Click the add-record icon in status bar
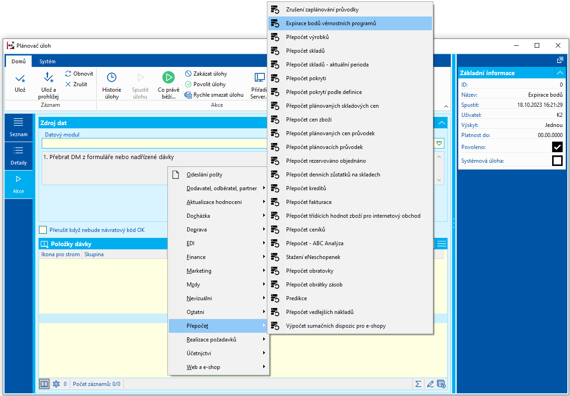The image size is (570, 396). [441, 384]
